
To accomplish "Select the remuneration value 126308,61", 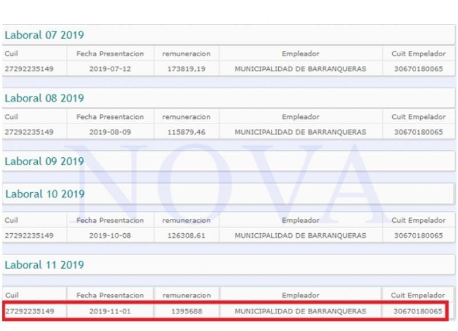I will pyautogui.click(x=187, y=236).
